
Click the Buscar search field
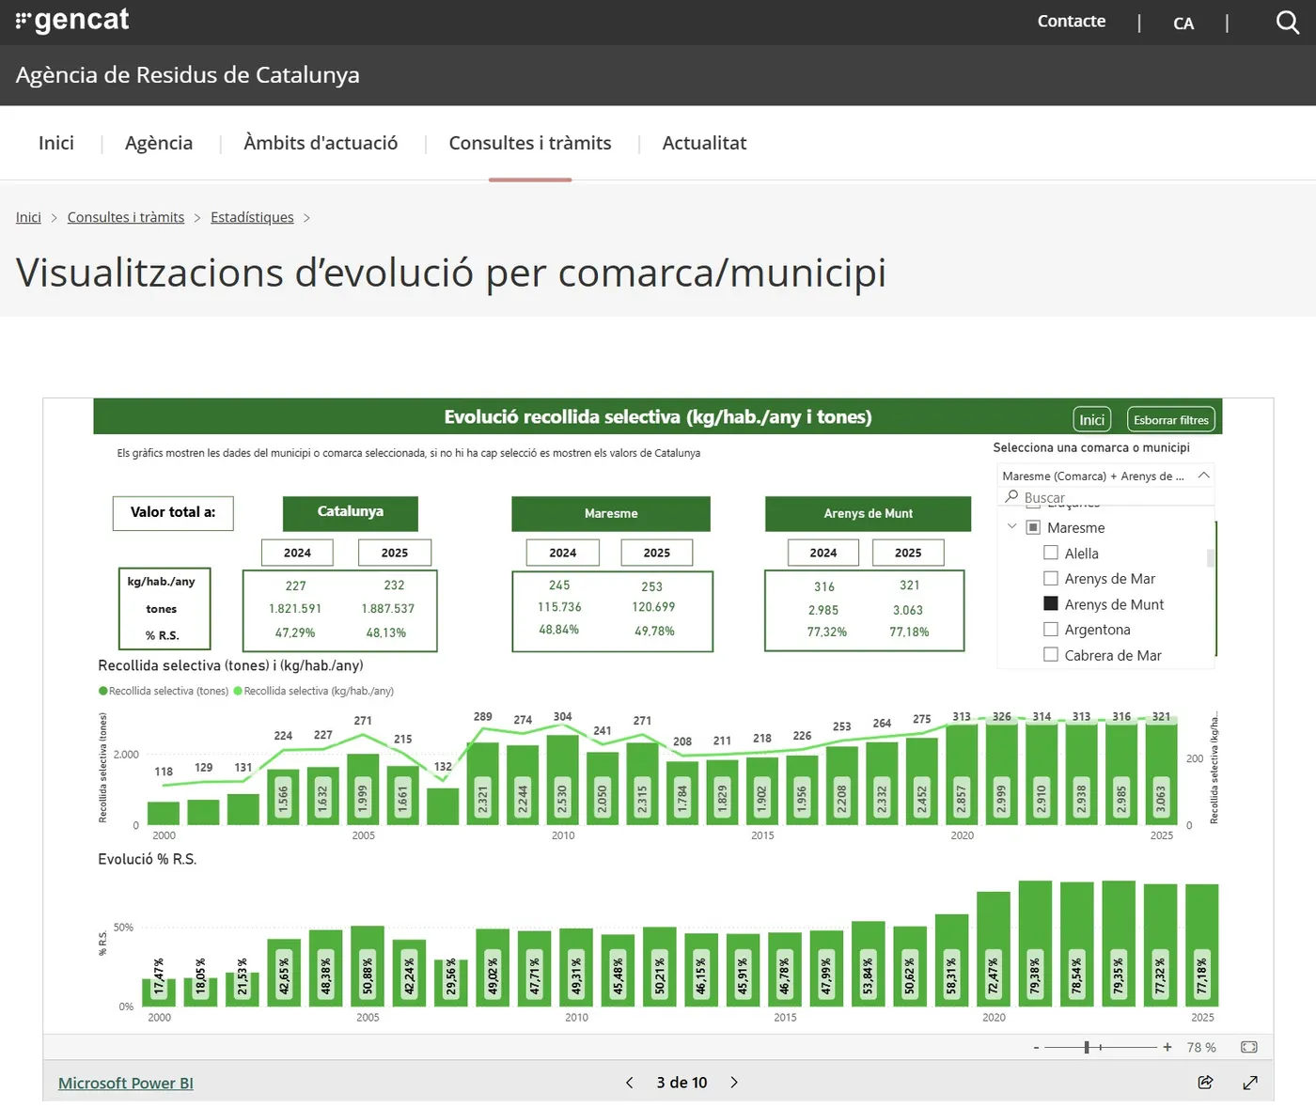[1106, 497]
